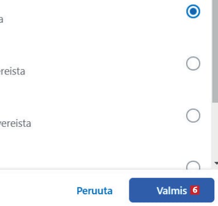Screen dimensions: 218x206
Task: Click the "ereista" option label text
Action: coord(12,71)
